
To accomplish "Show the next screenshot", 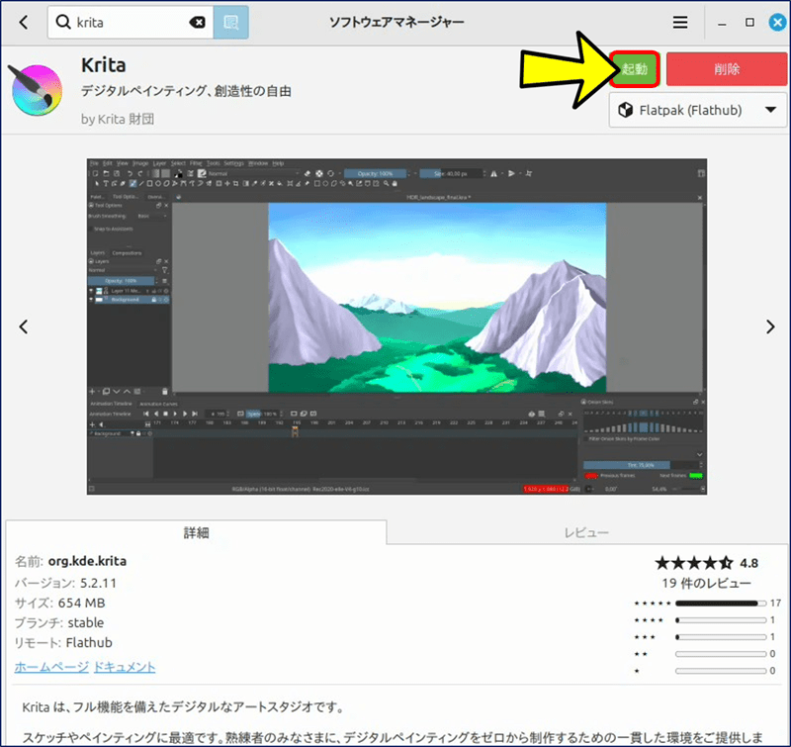I will pyautogui.click(x=769, y=327).
